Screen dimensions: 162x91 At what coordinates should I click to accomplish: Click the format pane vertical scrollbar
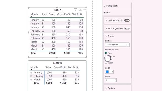pos(132,40)
